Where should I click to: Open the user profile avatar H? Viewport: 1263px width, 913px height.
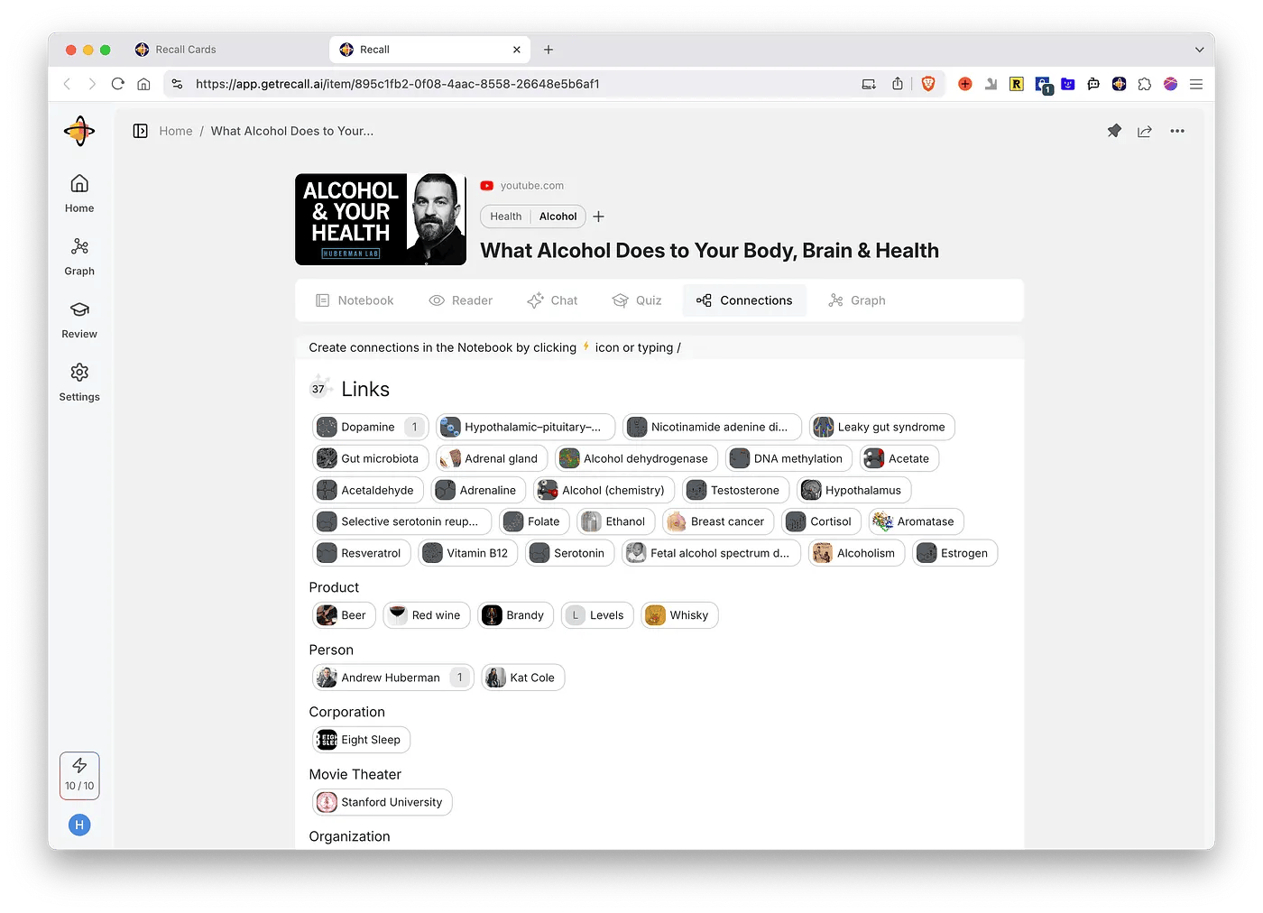point(79,825)
